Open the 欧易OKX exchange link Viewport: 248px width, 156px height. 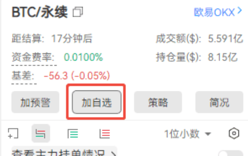click(x=214, y=12)
